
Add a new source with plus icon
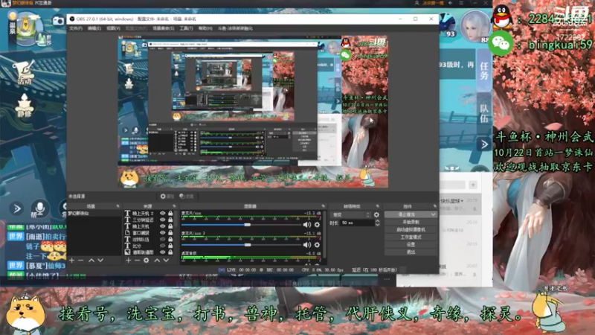(128, 261)
